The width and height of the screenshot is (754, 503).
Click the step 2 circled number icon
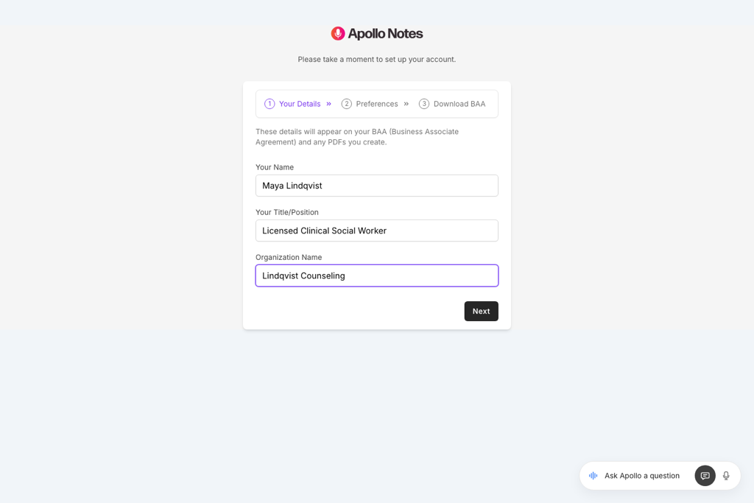pos(347,104)
